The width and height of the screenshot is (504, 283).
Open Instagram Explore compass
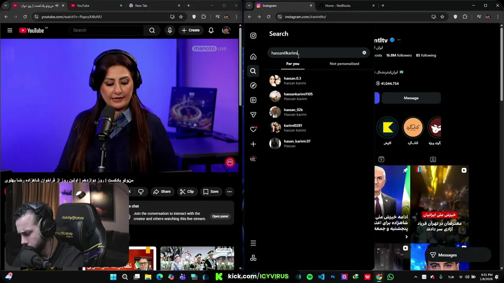[x=253, y=85]
